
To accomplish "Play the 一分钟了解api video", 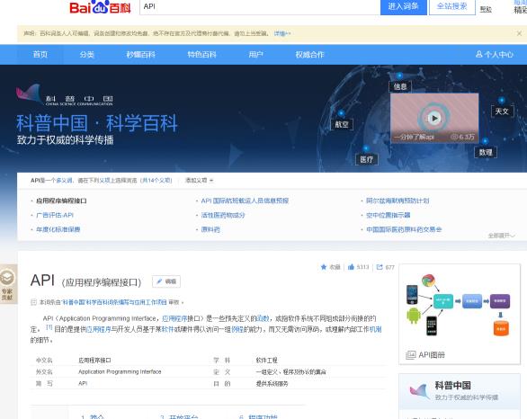I will pyautogui.click(x=434, y=118).
